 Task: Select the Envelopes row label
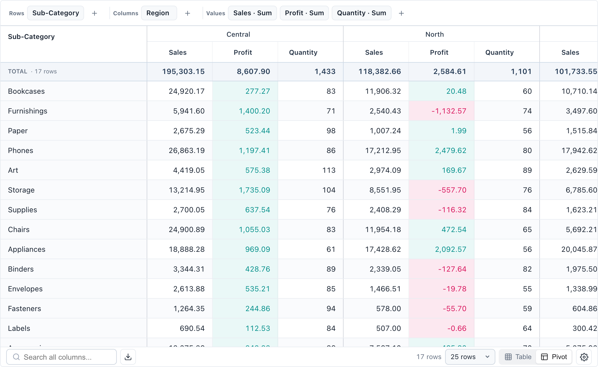25,289
